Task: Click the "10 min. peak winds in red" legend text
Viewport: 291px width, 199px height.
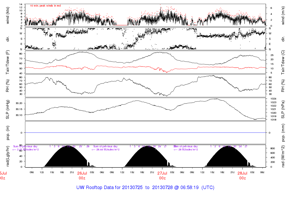Action: 45,6
